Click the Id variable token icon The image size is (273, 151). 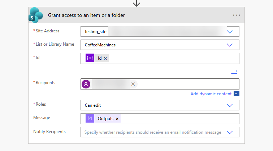tap(90, 58)
